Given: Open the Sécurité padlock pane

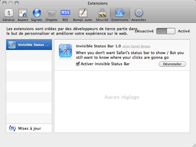Looking at the screenshot, I should (x=102, y=15).
